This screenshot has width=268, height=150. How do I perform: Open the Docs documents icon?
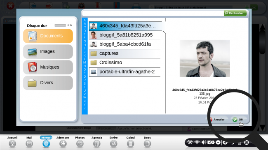point(147,144)
